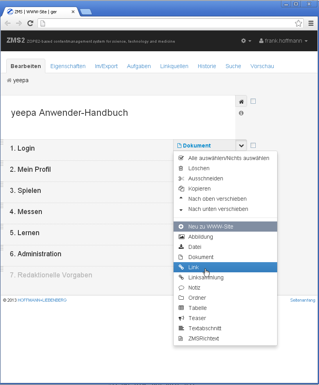Screen dimensions: 319x385
Task: Click the HOFFMANN+LIEBENBERG footer link
Action: (42, 300)
